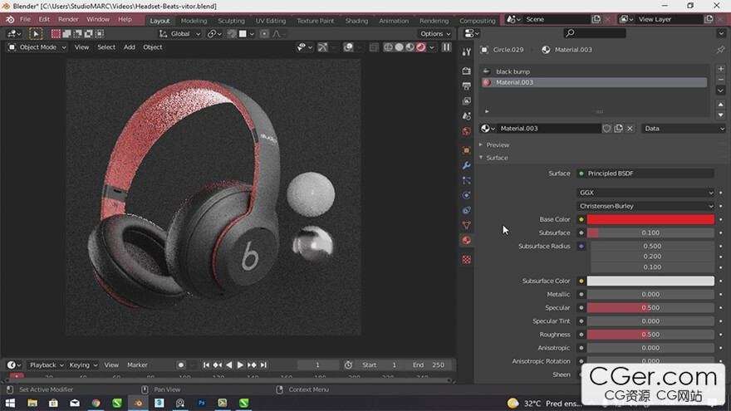Play the animation in reverse
The height and width of the screenshot is (411, 731).
coord(229,365)
